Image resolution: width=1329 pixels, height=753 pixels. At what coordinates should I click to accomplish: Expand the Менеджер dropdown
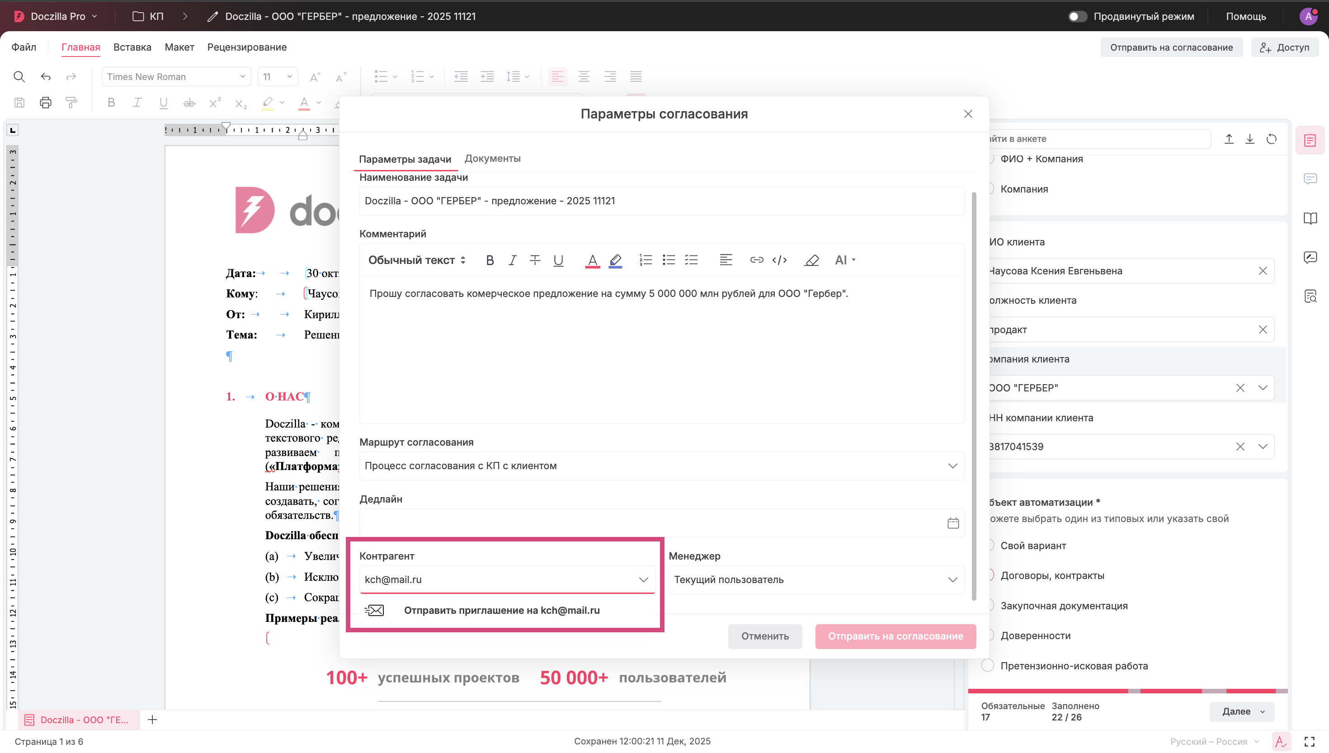952,580
